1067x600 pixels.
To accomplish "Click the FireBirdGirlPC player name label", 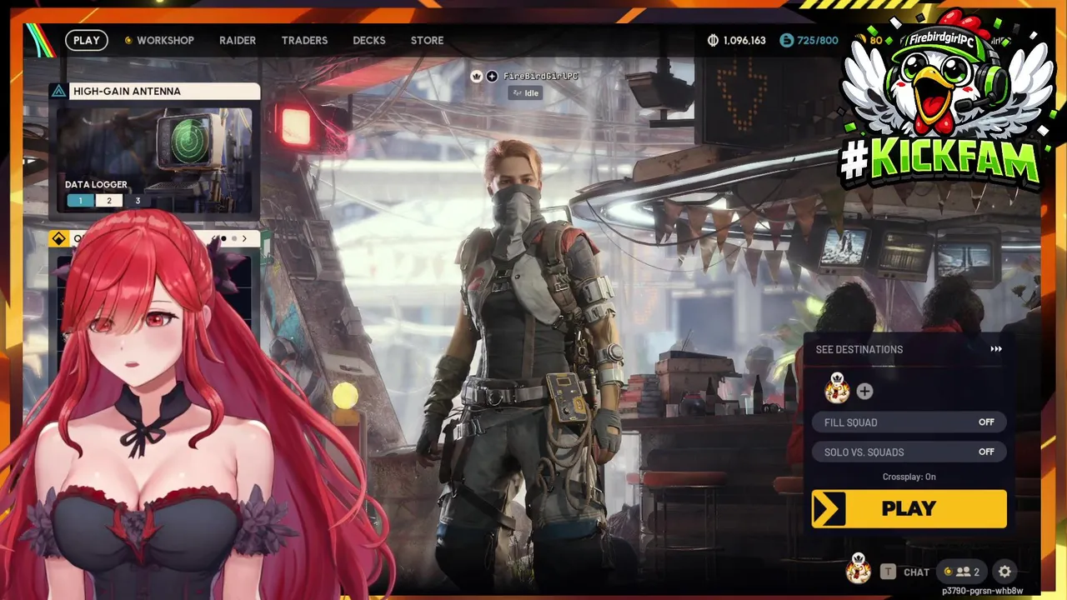I will coord(540,76).
